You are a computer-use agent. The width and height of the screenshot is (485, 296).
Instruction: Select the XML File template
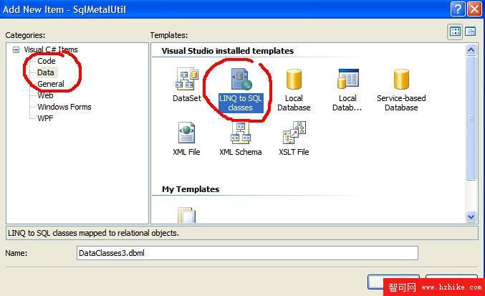186,139
